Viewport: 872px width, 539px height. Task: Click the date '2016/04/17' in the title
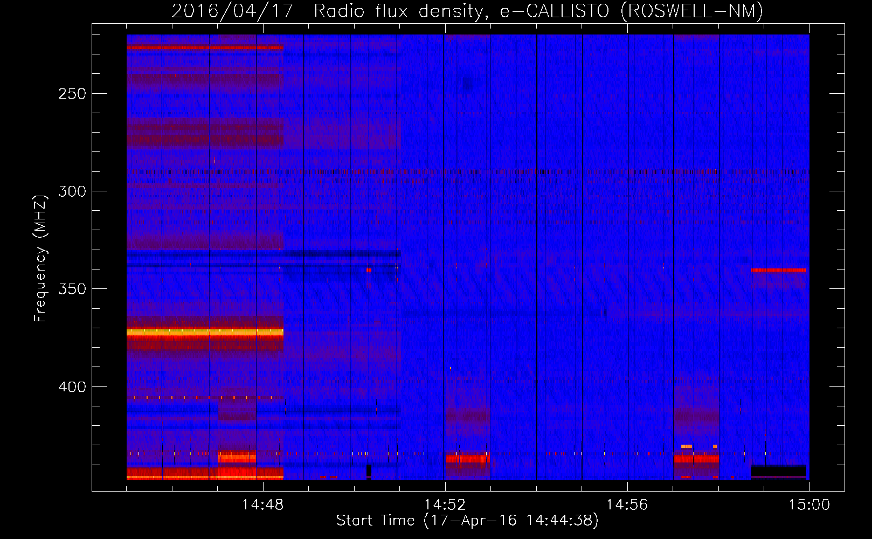tap(232, 11)
